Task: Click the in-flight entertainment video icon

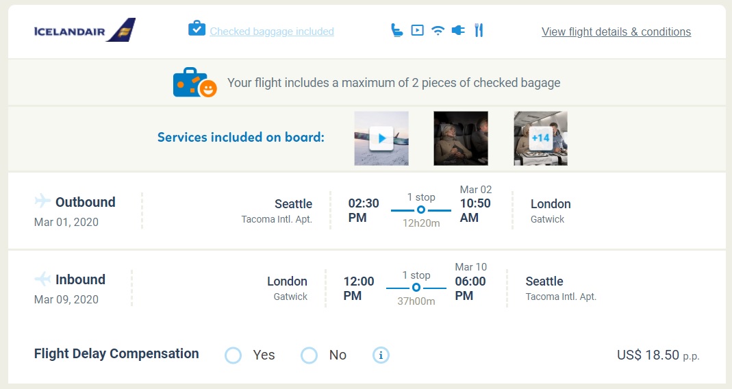Action: 417,30
